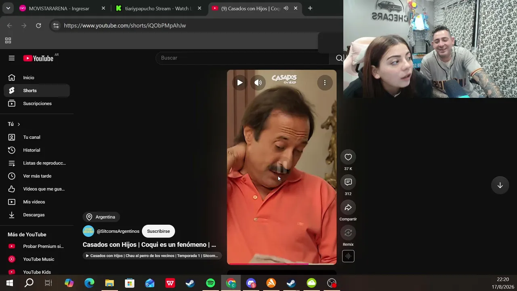Select Shorts in the sidebar
Viewport: 517px width, 291px height.
[x=37, y=91]
